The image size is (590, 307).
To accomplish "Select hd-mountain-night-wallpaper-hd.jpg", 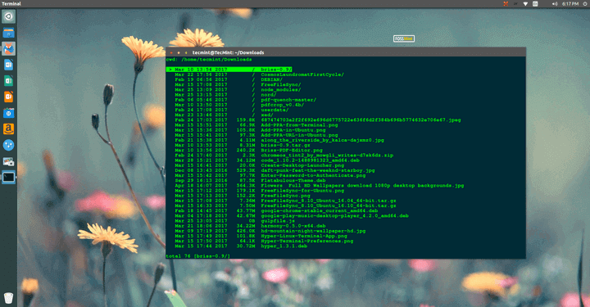I will click(270, 231).
